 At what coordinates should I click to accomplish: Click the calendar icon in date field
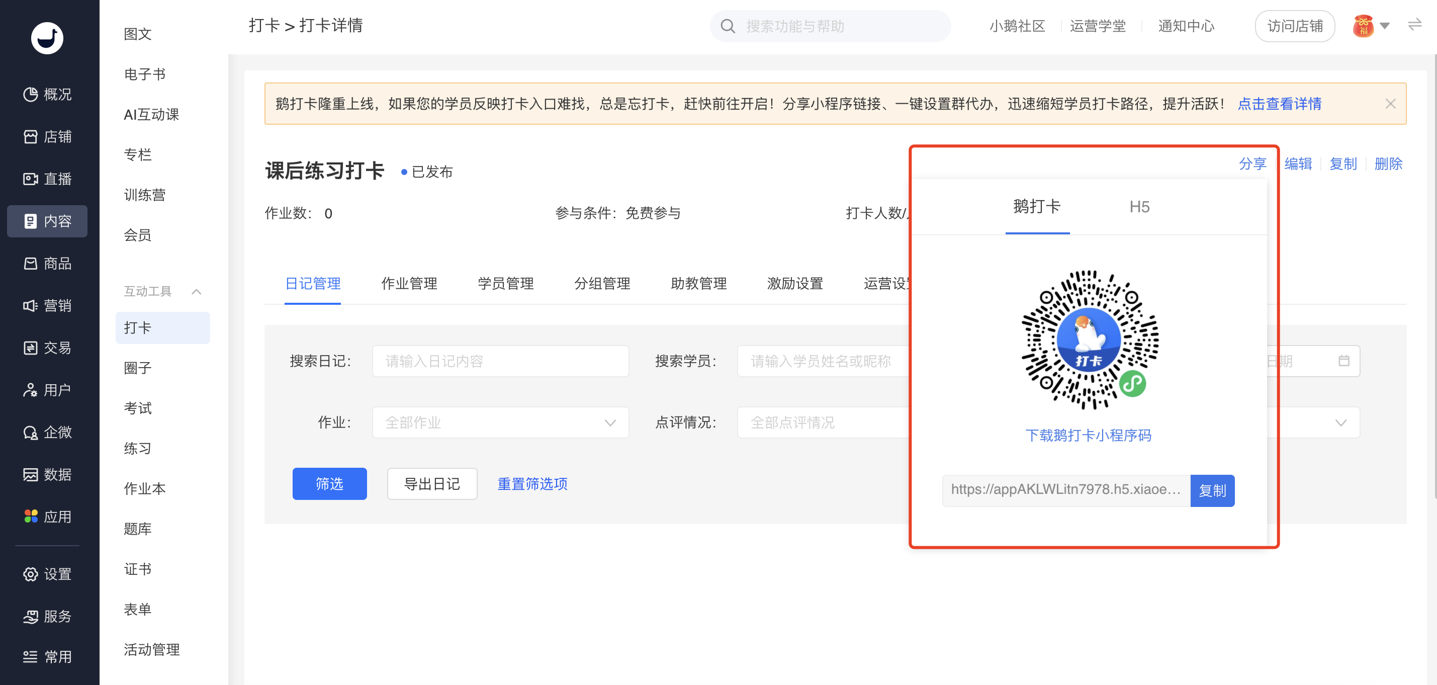pyautogui.click(x=1343, y=361)
